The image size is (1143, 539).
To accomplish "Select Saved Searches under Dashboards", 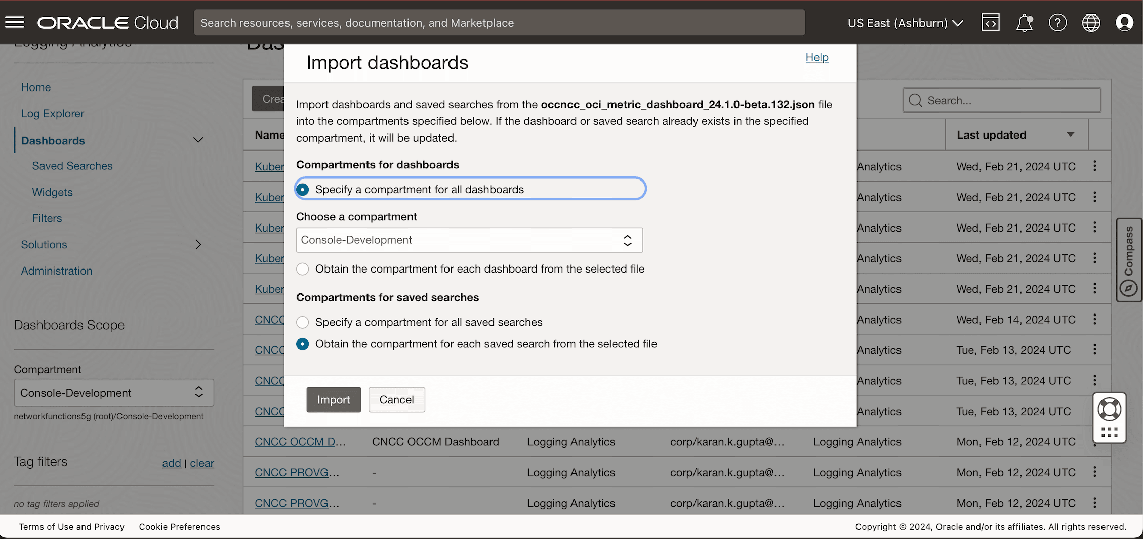I will point(72,166).
